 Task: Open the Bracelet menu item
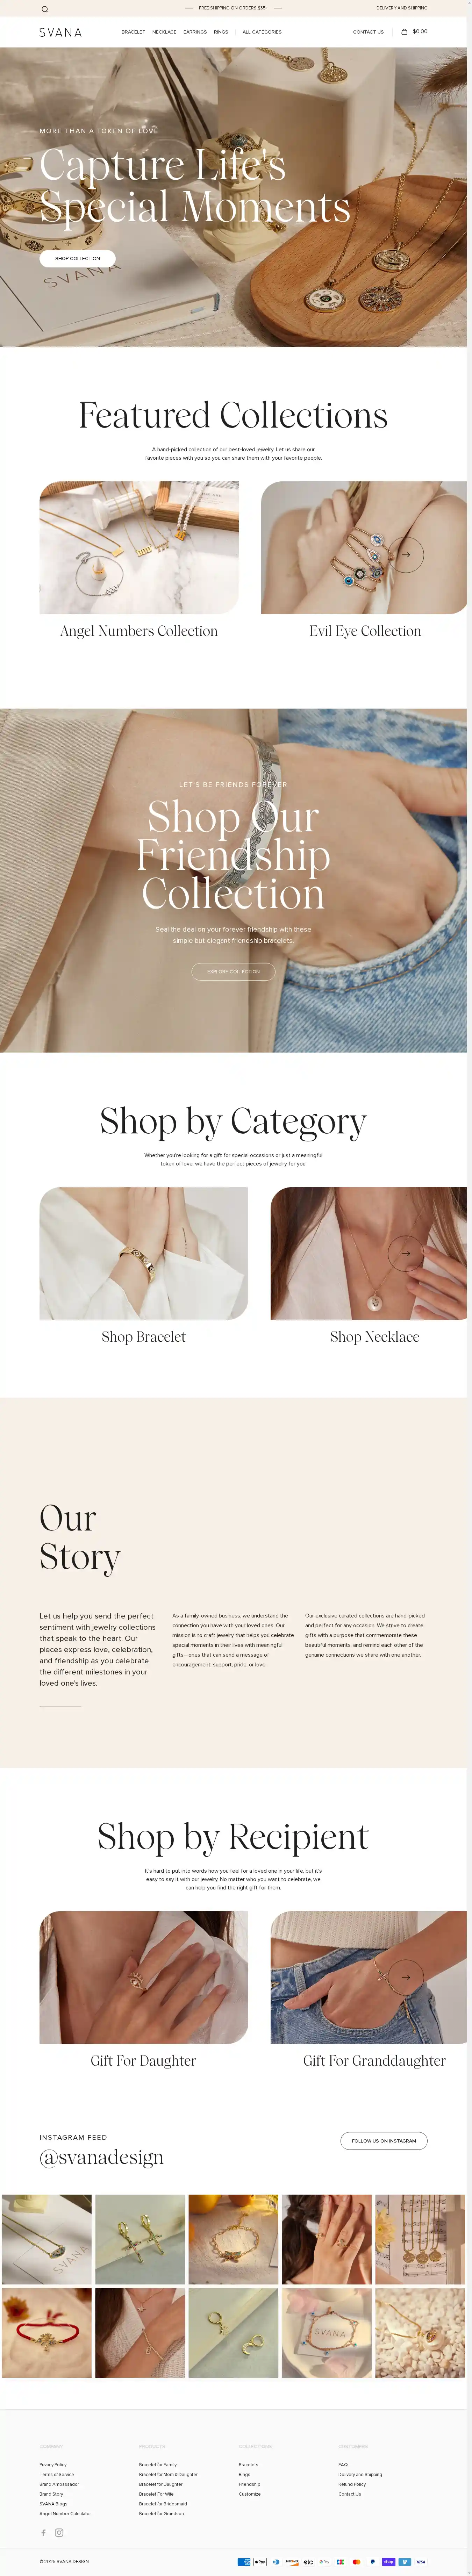click(133, 32)
